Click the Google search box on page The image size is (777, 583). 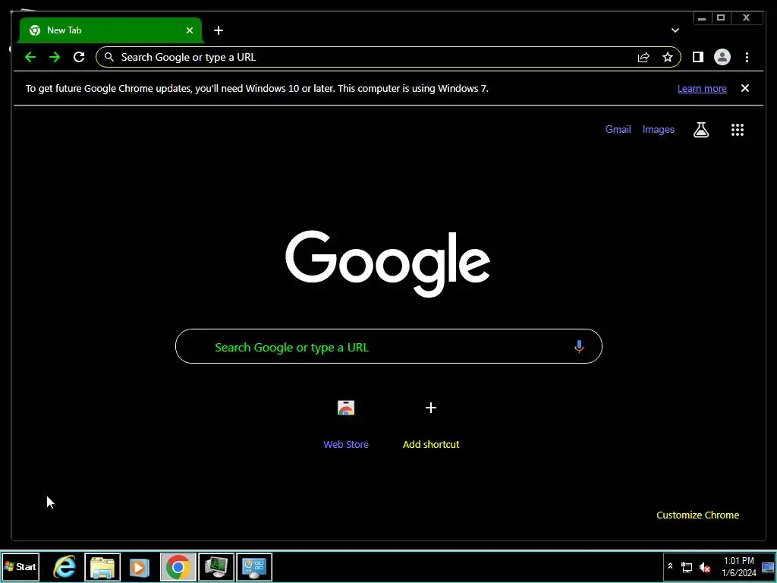(388, 346)
